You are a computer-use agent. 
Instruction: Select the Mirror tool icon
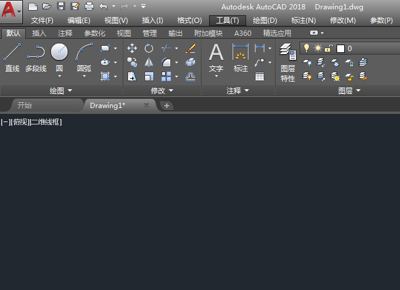(149, 62)
